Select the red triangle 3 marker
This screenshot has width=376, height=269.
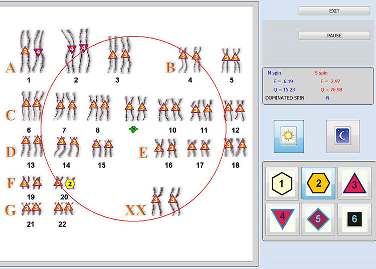pos(355,183)
